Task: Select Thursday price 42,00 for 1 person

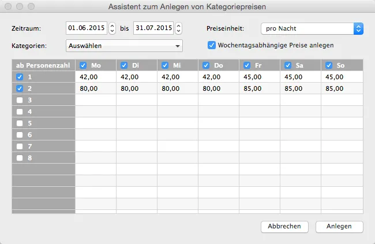Action: point(219,77)
